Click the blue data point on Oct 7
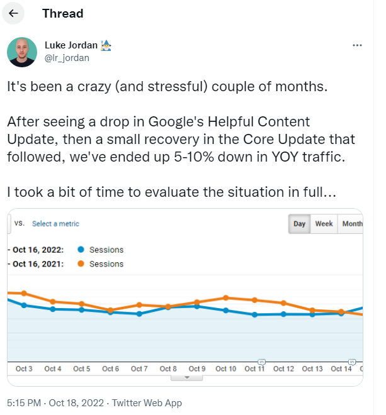This screenshot has width=386, height=415. pos(139,314)
